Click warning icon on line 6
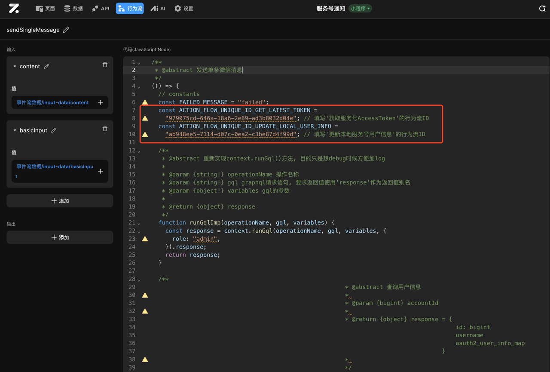 tap(145, 102)
